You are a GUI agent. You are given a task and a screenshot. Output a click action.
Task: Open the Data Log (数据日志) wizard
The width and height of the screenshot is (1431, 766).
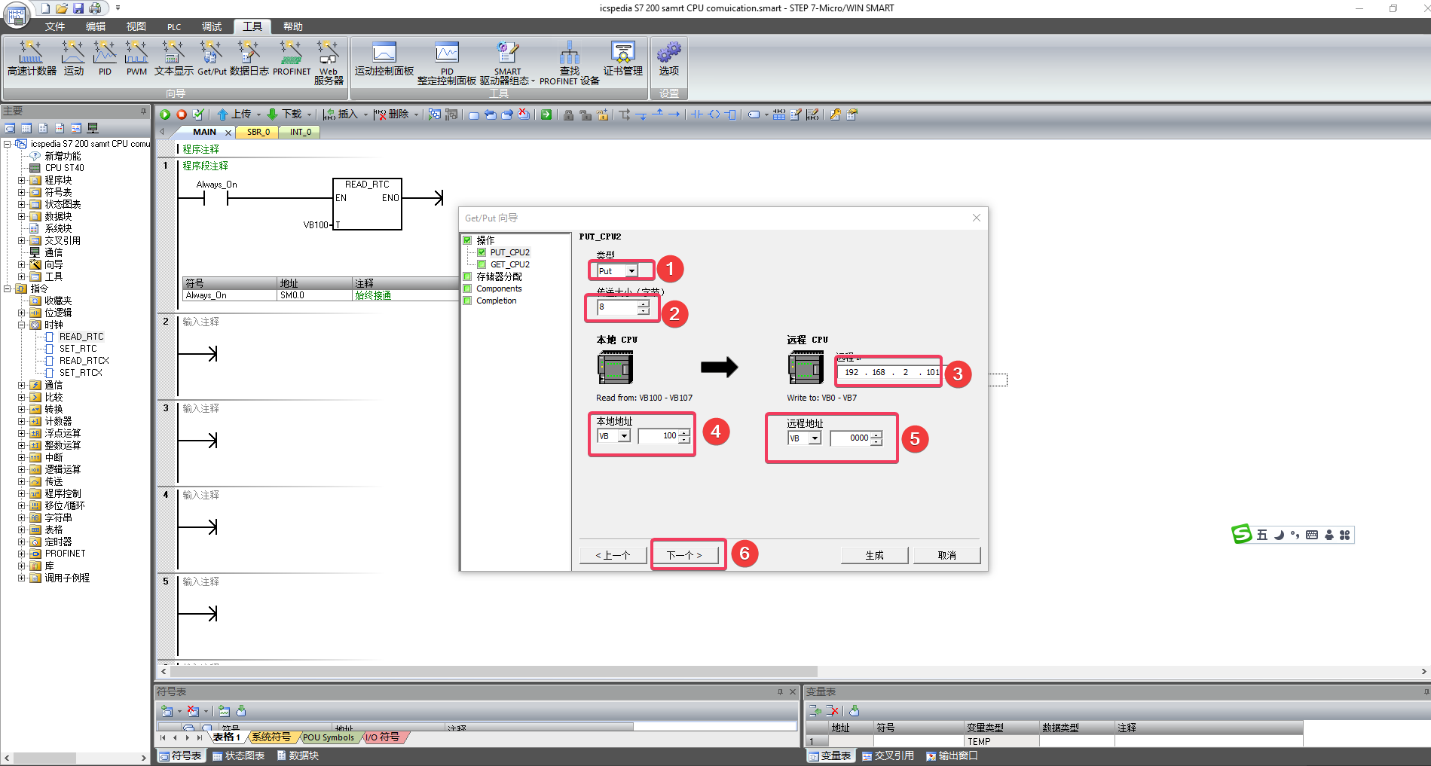(249, 58)
